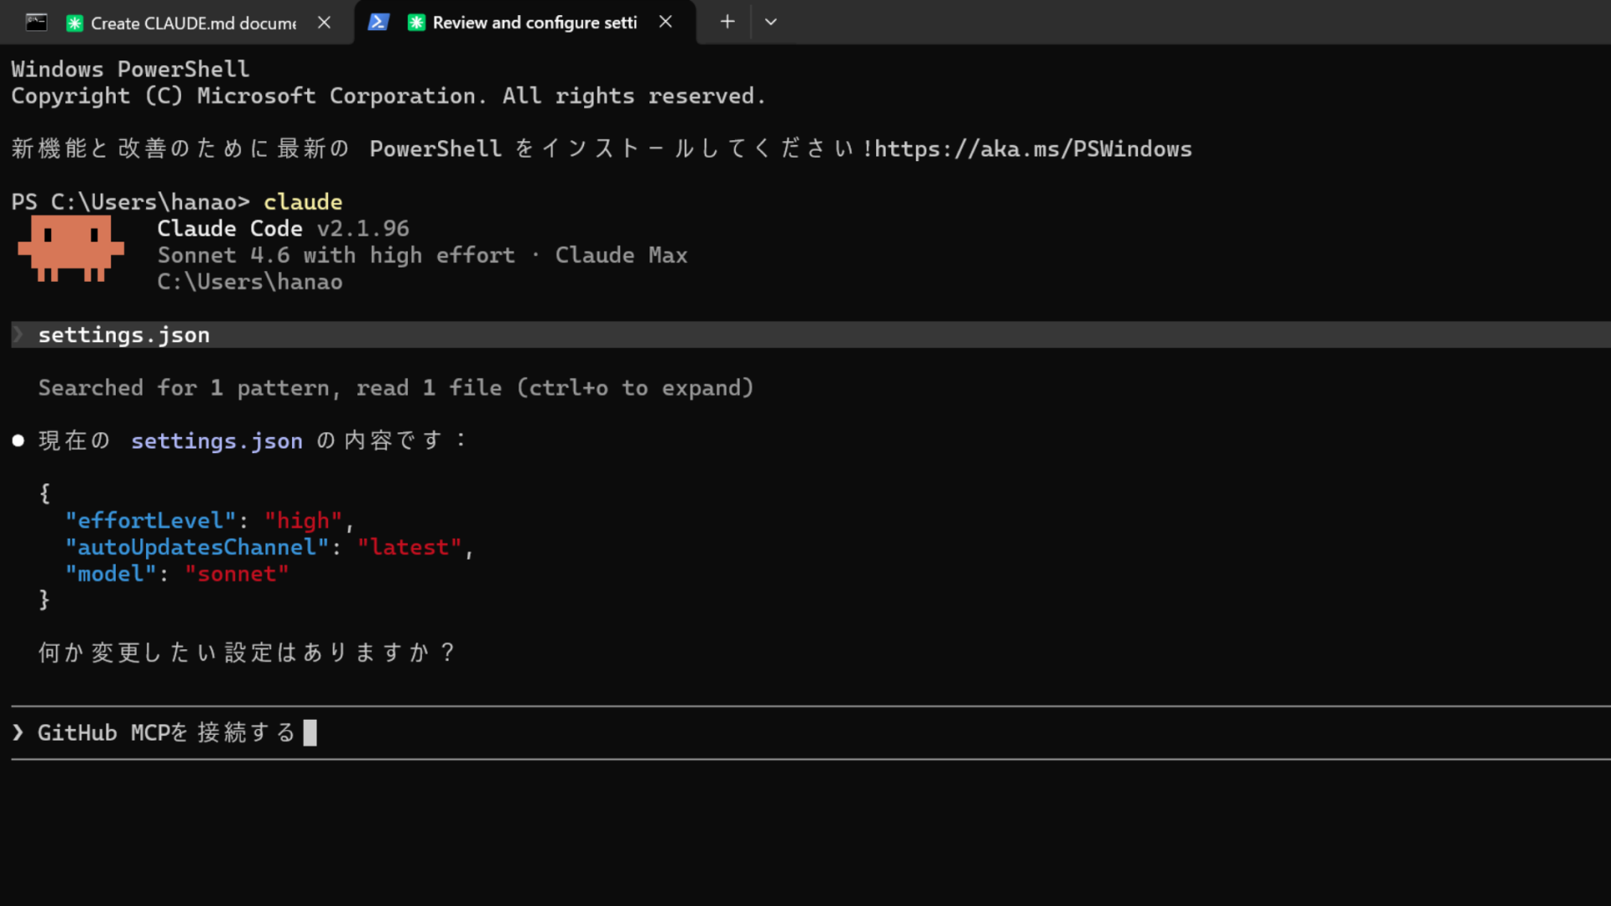Click the PowerShell icon on the active tab
Image resolution: width=1611 pixels, height=906 pixels.
pos(378,22)
